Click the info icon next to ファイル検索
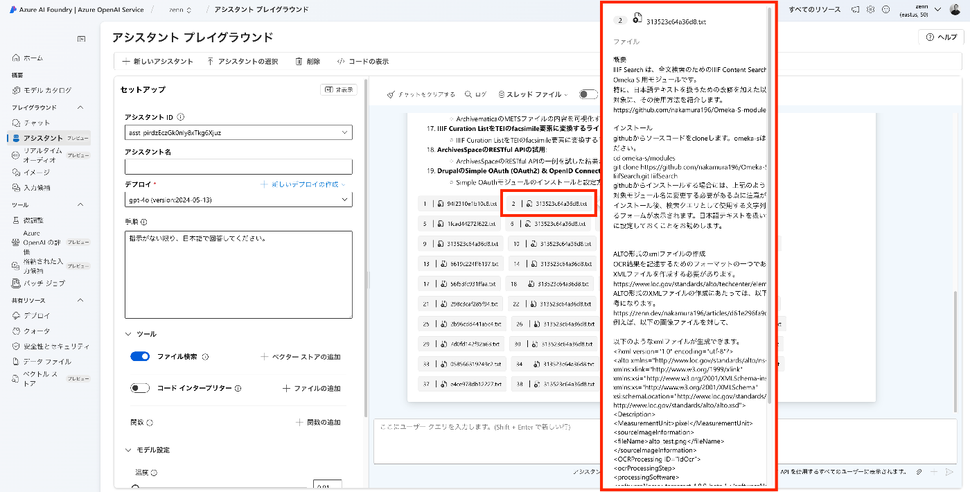 coord(205,357)
